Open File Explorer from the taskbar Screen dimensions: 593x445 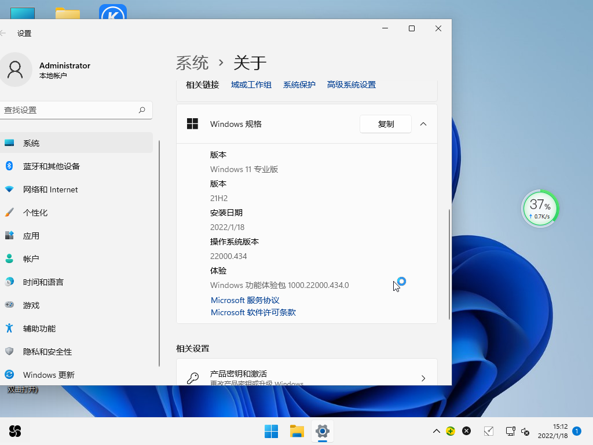(x=297, y=431)
